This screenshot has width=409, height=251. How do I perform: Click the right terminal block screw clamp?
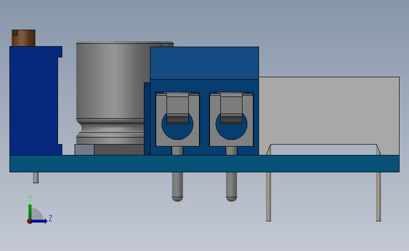tap(231, 119)
